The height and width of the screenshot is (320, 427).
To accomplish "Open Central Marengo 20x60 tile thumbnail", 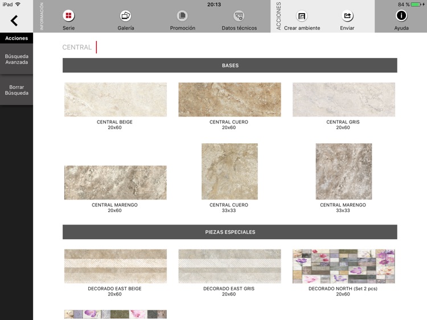I will (116, 182).
